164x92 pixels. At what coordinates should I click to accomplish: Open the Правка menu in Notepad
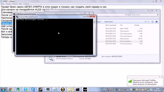pyautogui.click(x=8, y=4)
